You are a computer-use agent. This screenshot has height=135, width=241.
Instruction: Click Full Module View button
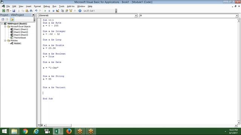tap(42, 125)
